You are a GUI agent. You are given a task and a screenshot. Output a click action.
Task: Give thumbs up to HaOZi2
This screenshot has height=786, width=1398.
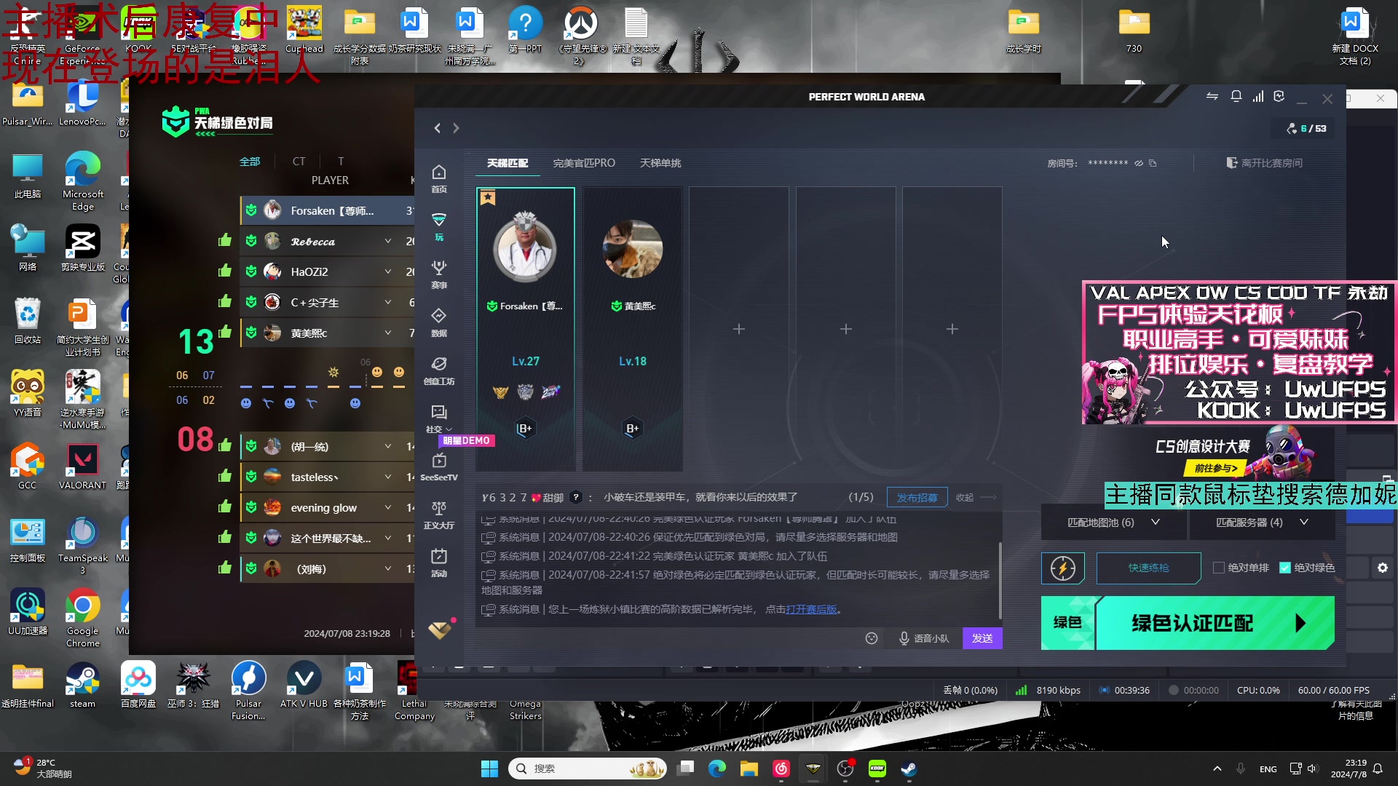pos(224,271)
